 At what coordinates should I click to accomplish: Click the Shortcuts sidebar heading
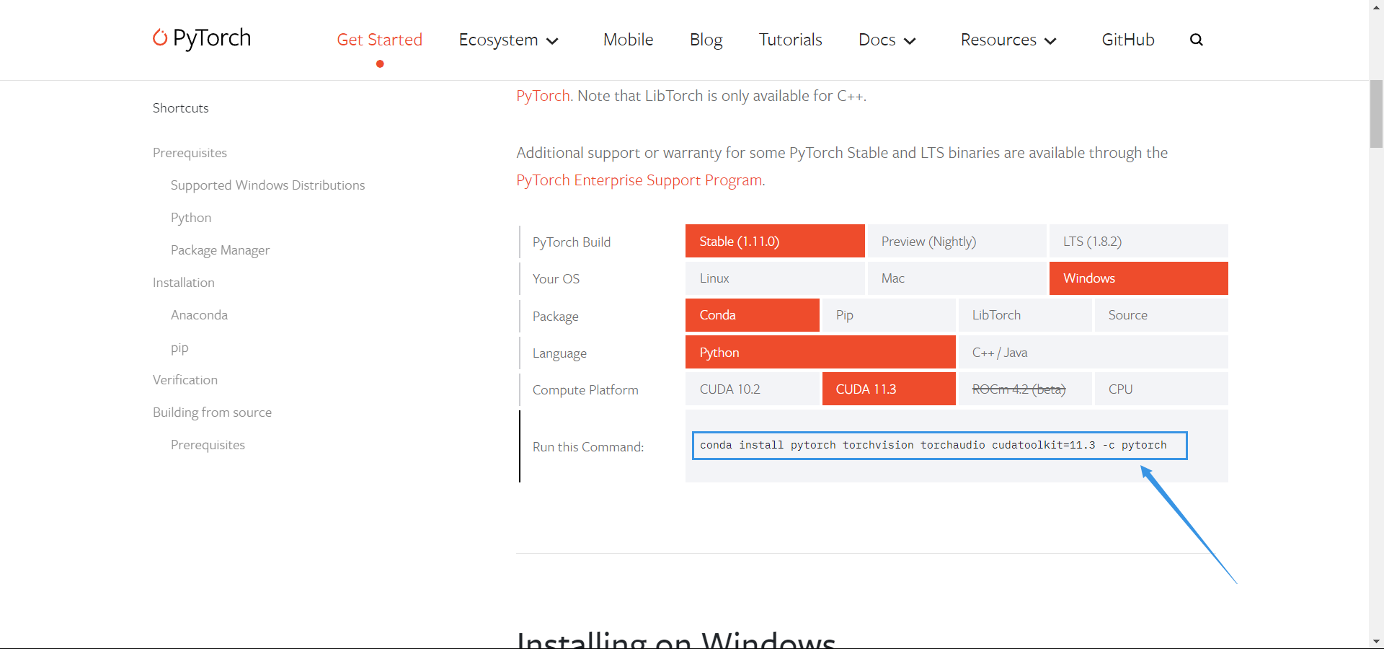pos(180,108)
